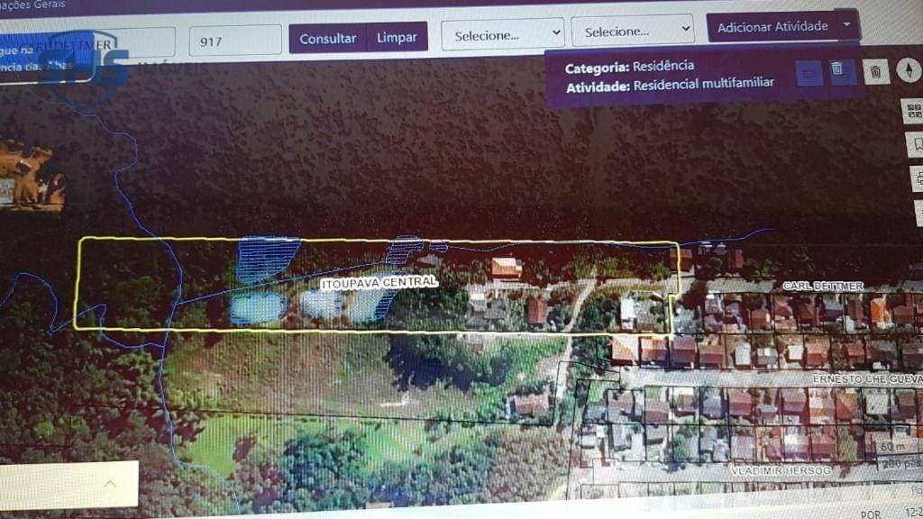Viewport: 923px width, 519px height.
Task: Click the ITOUPAVA CENTRAL map label
Action: coord(379,283)
